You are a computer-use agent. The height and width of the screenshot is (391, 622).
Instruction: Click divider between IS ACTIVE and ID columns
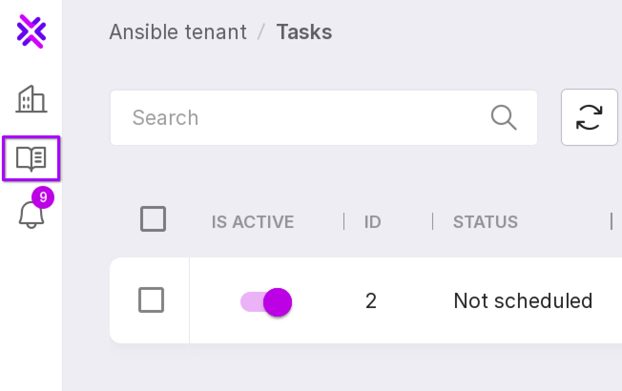pos(344,222)
